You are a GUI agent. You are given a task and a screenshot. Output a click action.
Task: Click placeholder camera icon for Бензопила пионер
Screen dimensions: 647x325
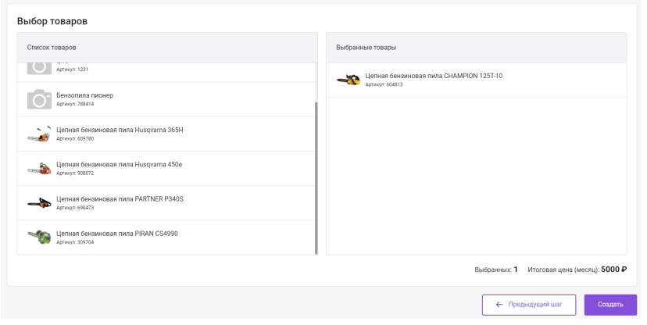39,99
